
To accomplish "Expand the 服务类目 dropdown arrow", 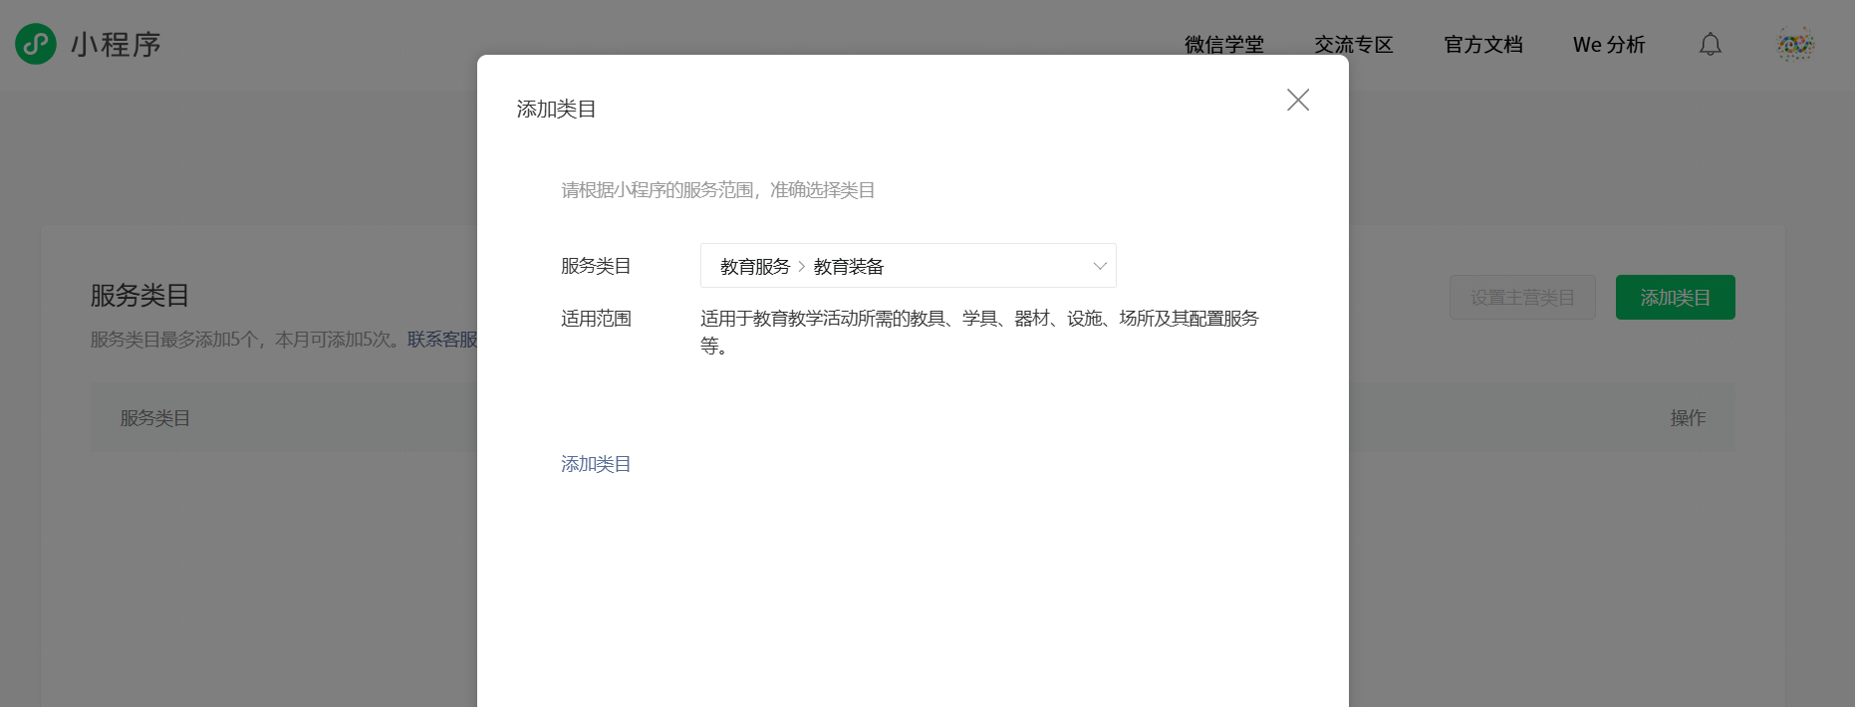I will pos(1099,266).
